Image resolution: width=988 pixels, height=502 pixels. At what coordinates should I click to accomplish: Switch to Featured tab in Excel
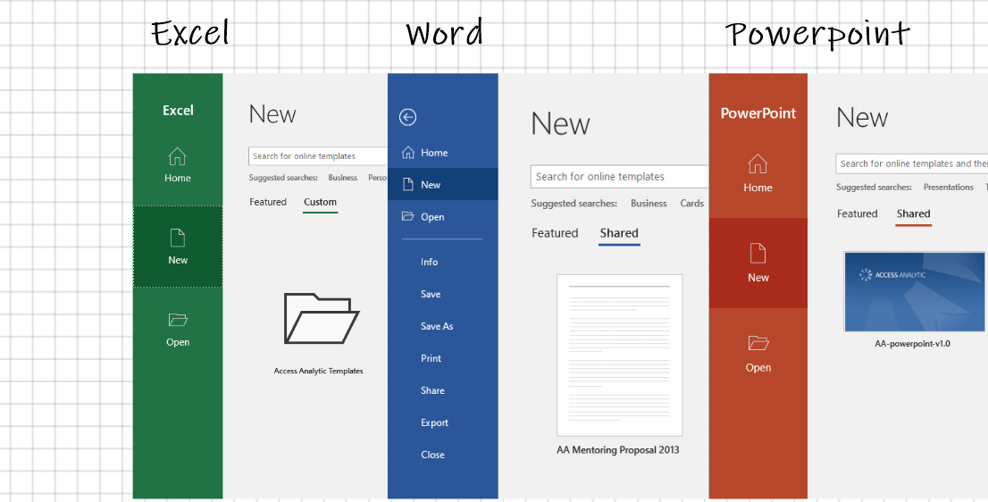[x=268, y=202]
